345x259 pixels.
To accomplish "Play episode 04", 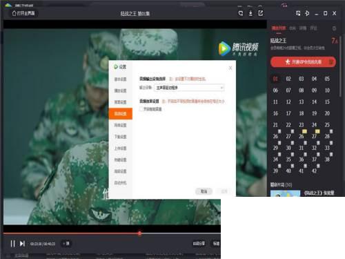I will [314, 79].
